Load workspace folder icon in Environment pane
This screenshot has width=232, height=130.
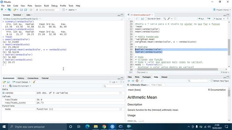tap(4, 82)
